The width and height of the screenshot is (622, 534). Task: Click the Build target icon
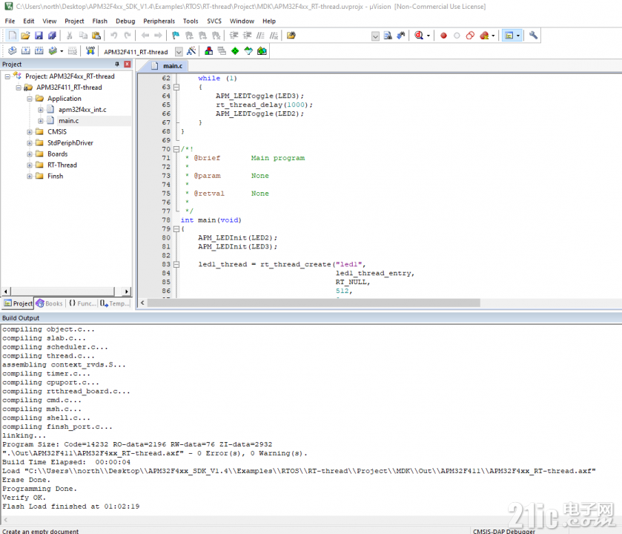[26, 50]
